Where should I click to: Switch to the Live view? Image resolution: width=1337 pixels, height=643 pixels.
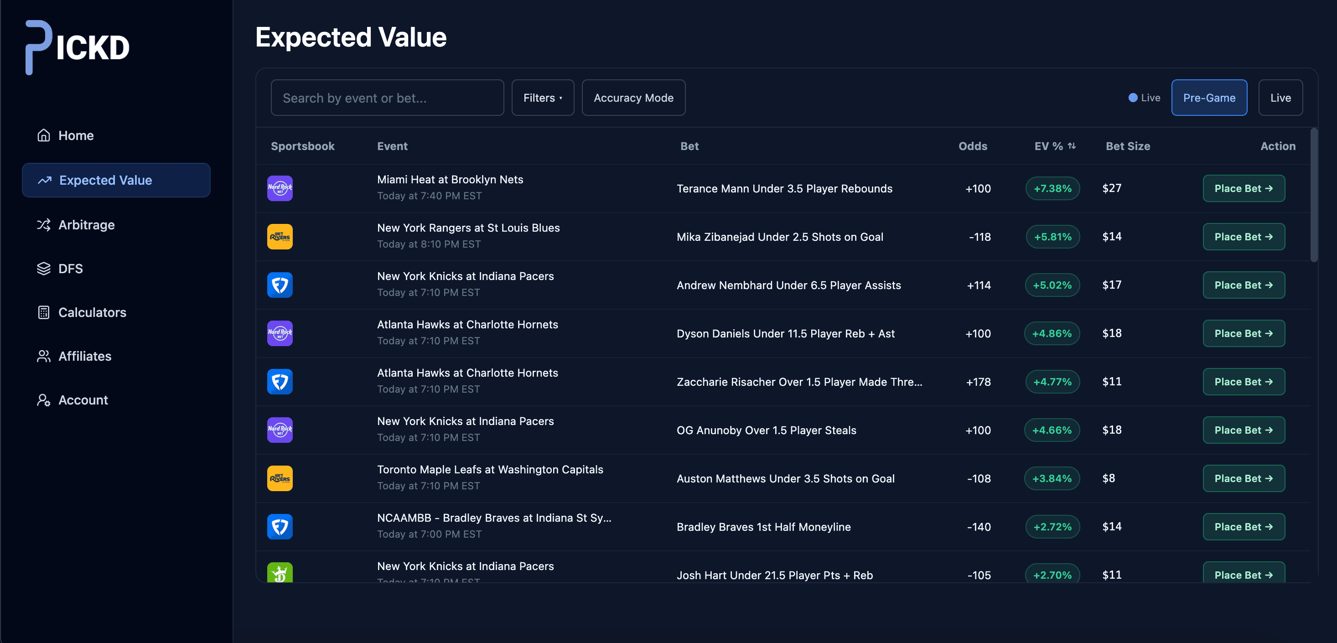[x=1280, y=97]
